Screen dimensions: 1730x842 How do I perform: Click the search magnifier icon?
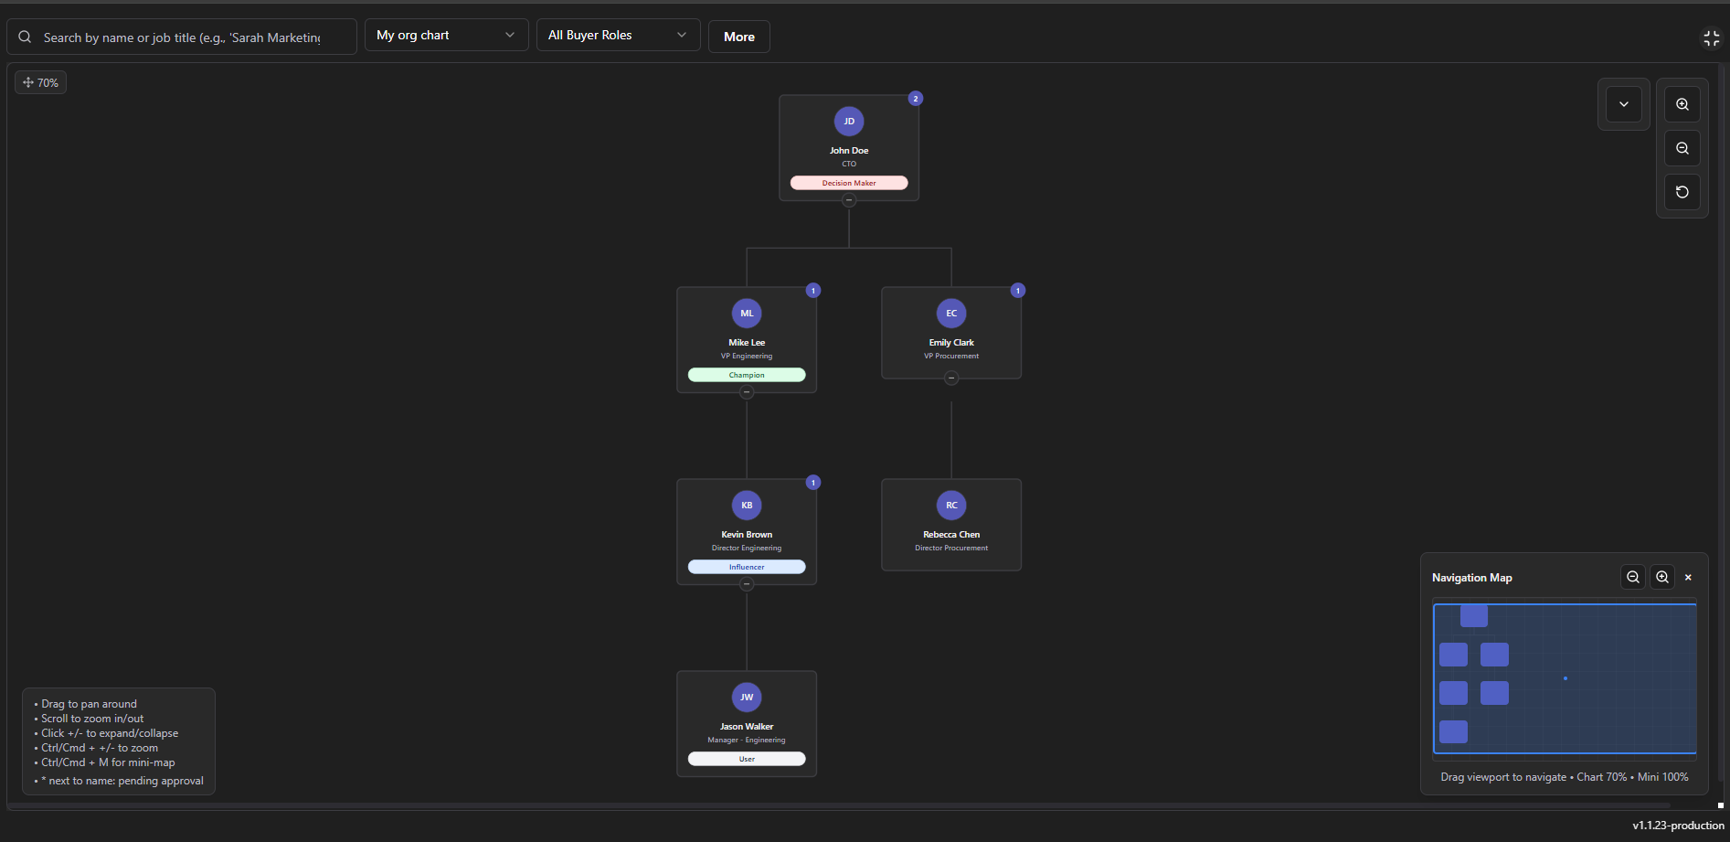pyautogui.click(x=24, y=37)
